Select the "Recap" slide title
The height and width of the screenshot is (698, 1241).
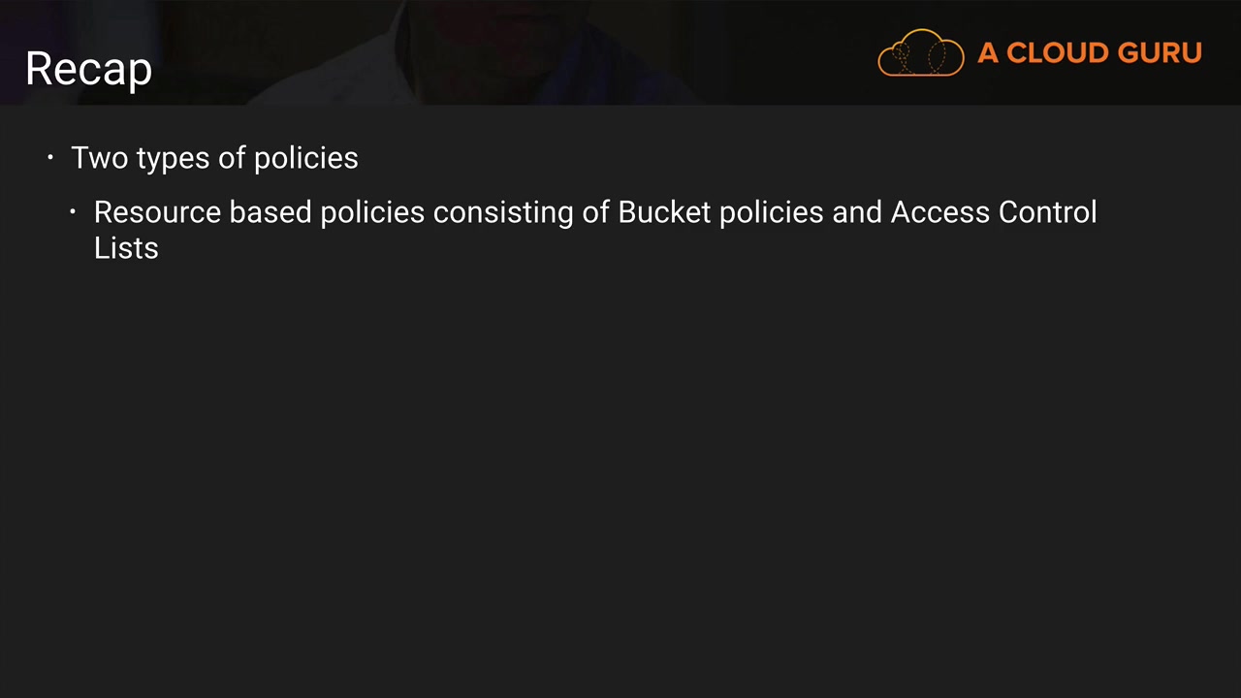point(88,69)
